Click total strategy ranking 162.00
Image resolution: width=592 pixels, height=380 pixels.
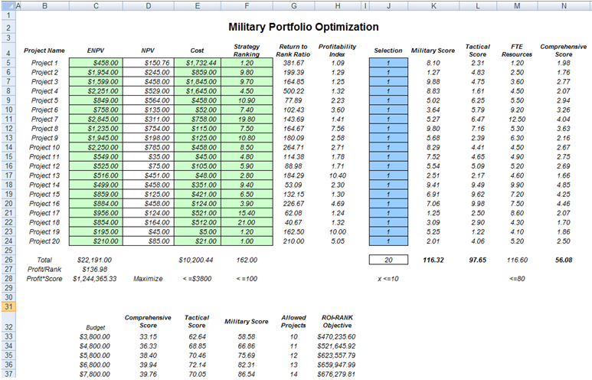tap(247, 260)
